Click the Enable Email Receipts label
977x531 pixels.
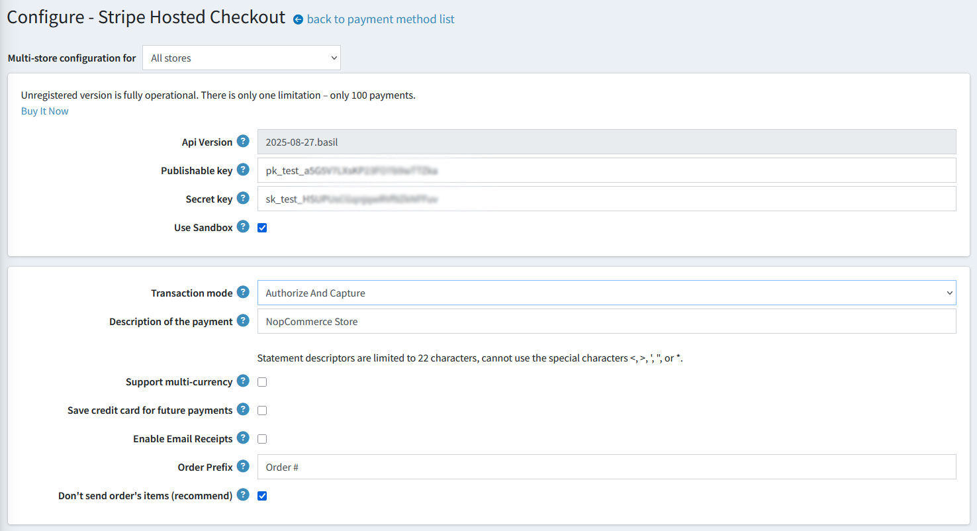point(183,439)
